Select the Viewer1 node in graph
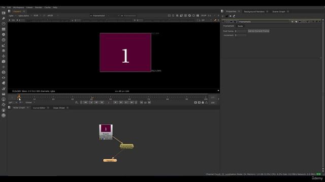Image resolution: width=325 pixels, height=182 pixels. click(110, 160)
